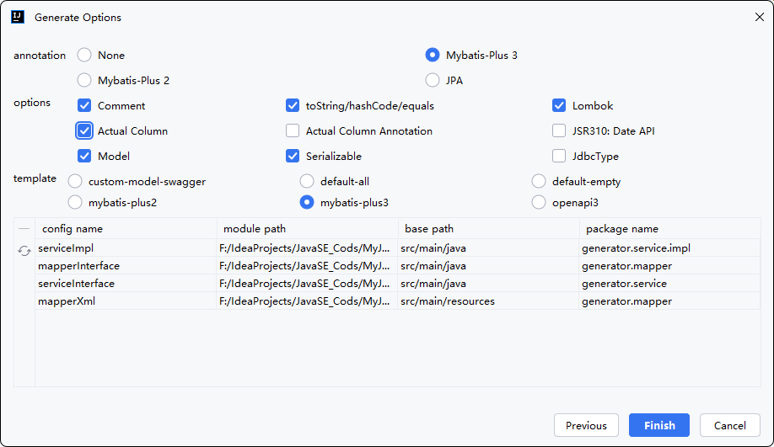Check the JdbcType option

pyautogui.click(x=559, y=157)
